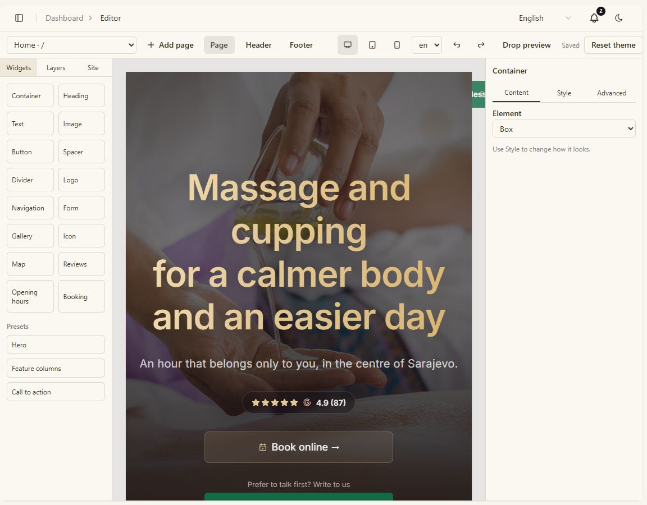Click the Saved status label
The height and width of the screenshot is (505, 647).
coord(570,45)
